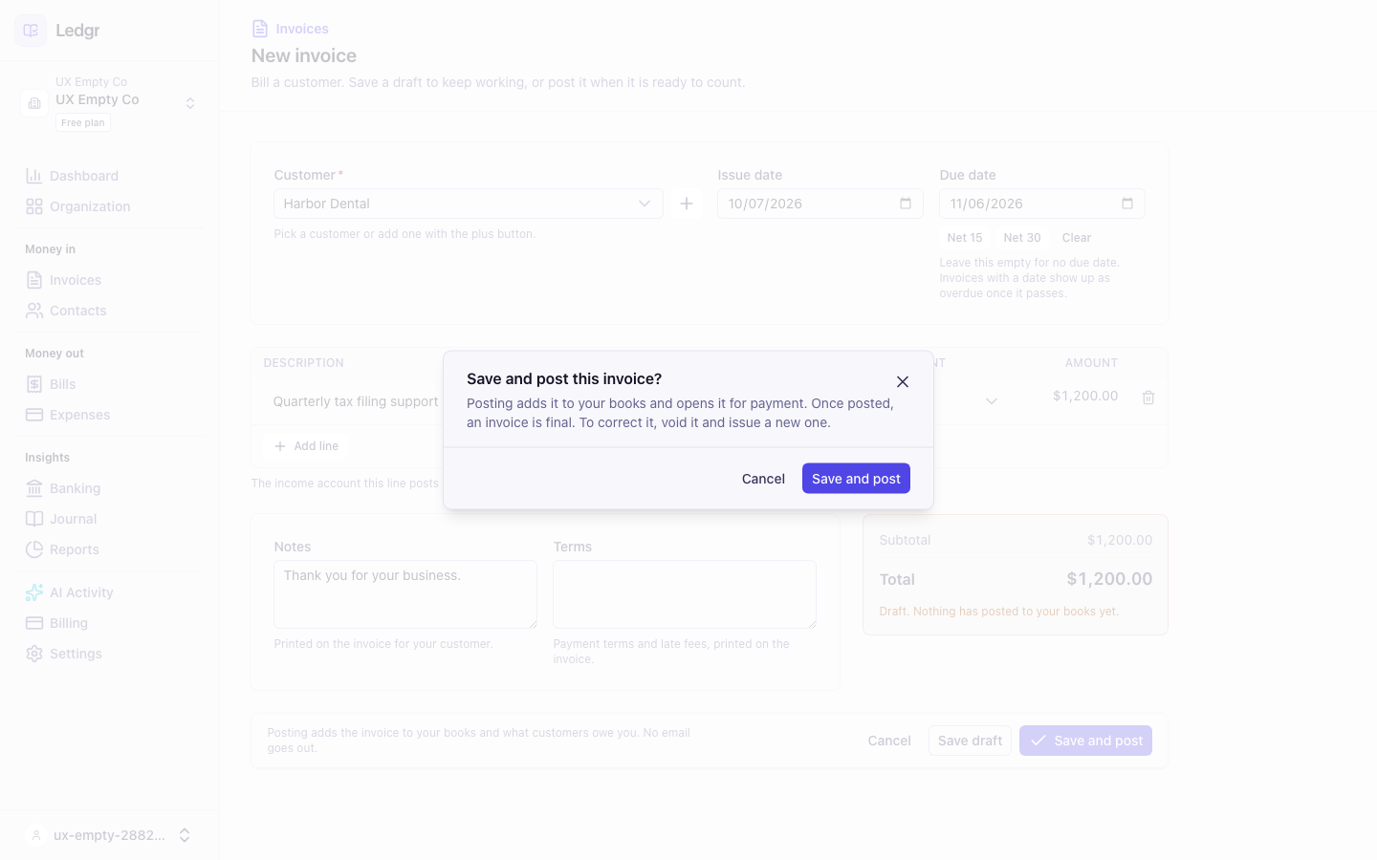Expand the user account menu chevron
Viewport: 1377px width, 860px height.
point(185,835)
